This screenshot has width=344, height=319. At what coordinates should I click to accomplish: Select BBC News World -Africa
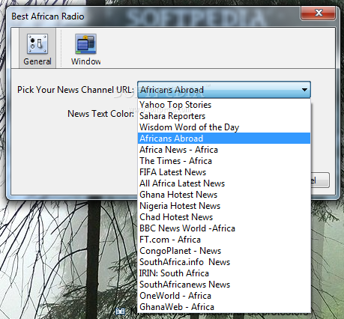pyautogui.click(x=224, y=228)
